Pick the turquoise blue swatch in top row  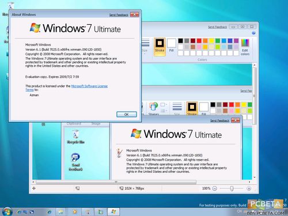[x=224, y=41]
